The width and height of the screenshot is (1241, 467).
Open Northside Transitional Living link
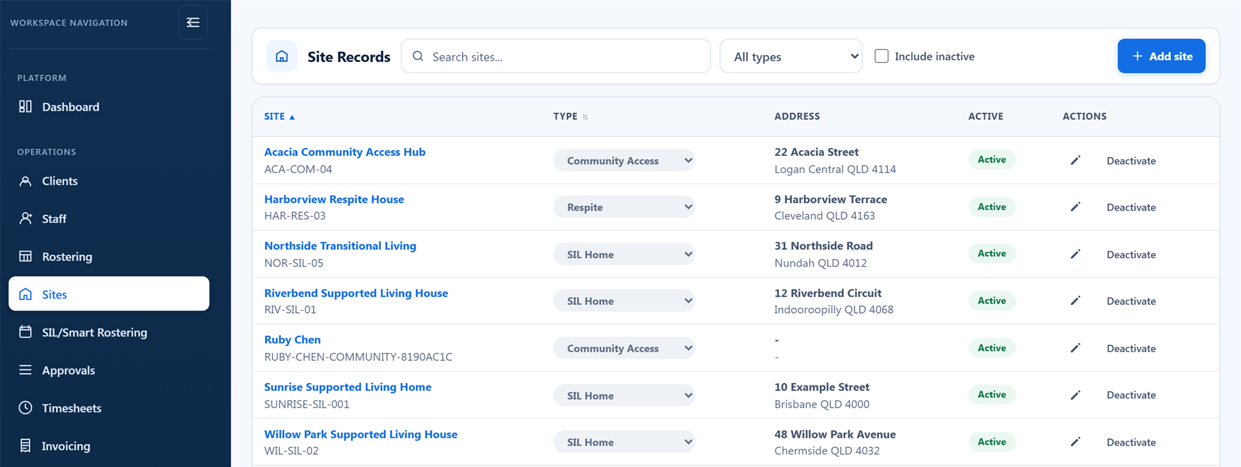point(340,246)
